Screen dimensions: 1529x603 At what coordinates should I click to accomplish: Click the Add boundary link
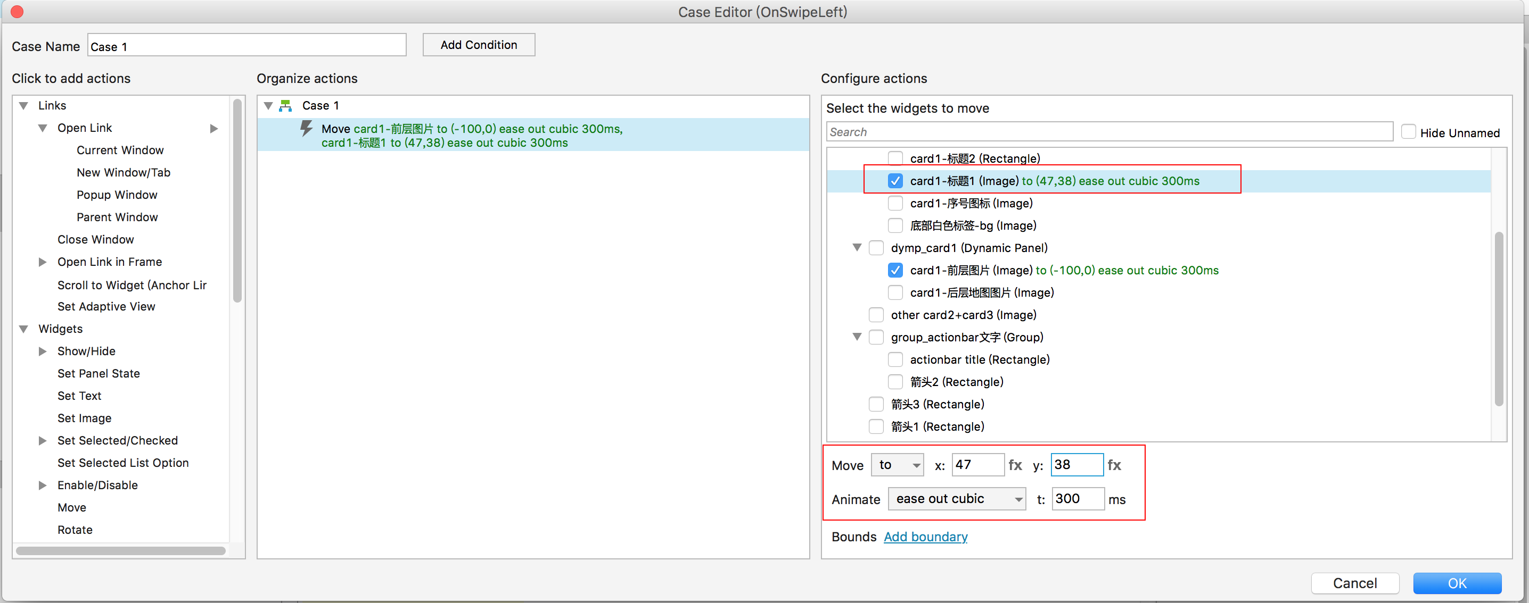[925, 537]
